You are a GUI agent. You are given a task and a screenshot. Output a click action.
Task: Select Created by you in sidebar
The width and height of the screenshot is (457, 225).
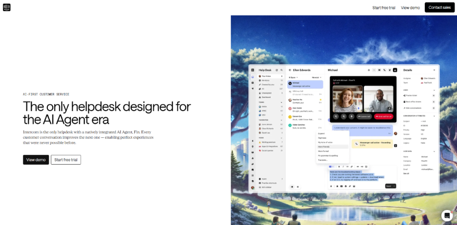271,85
